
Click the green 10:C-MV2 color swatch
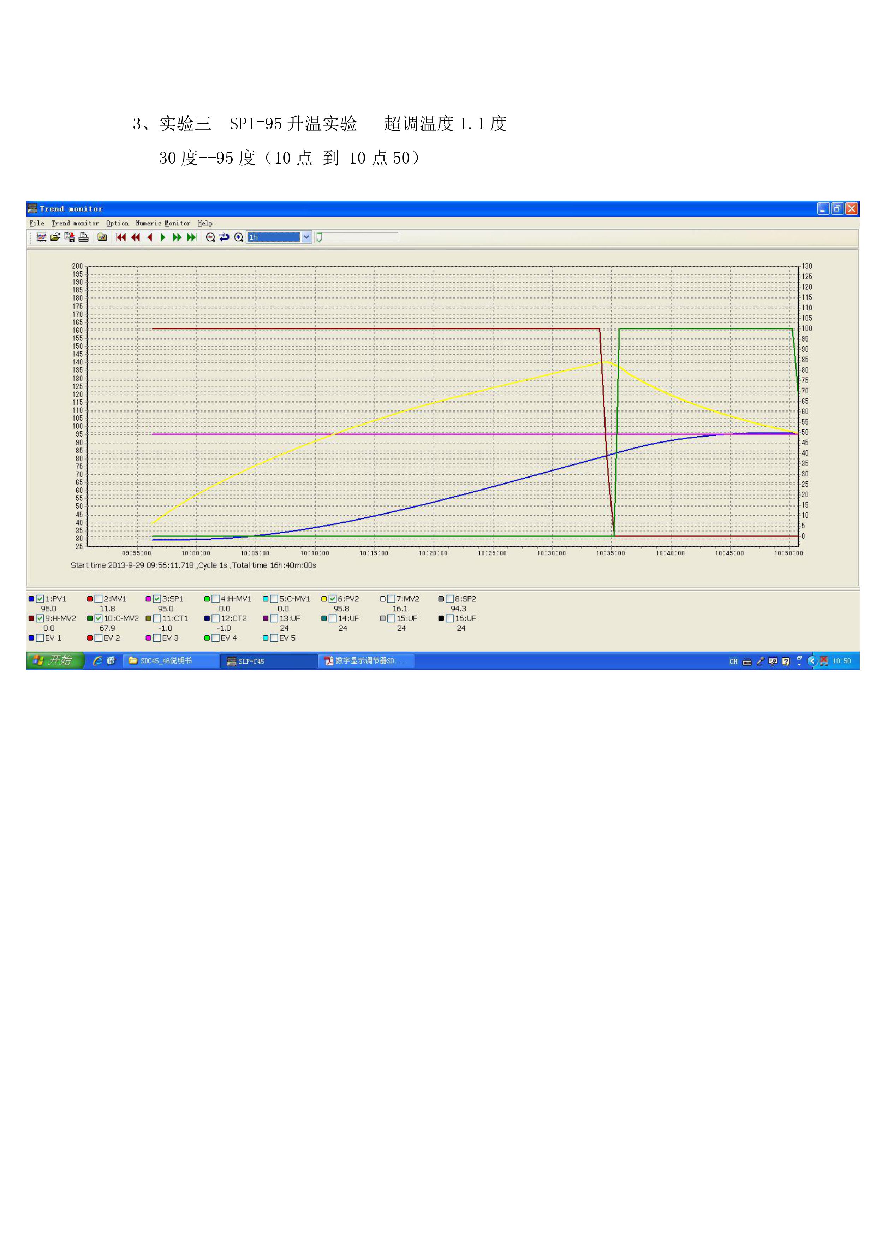(90, 618)
